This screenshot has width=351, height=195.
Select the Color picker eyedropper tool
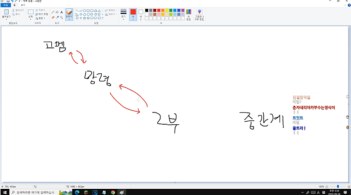pos(57,17)
